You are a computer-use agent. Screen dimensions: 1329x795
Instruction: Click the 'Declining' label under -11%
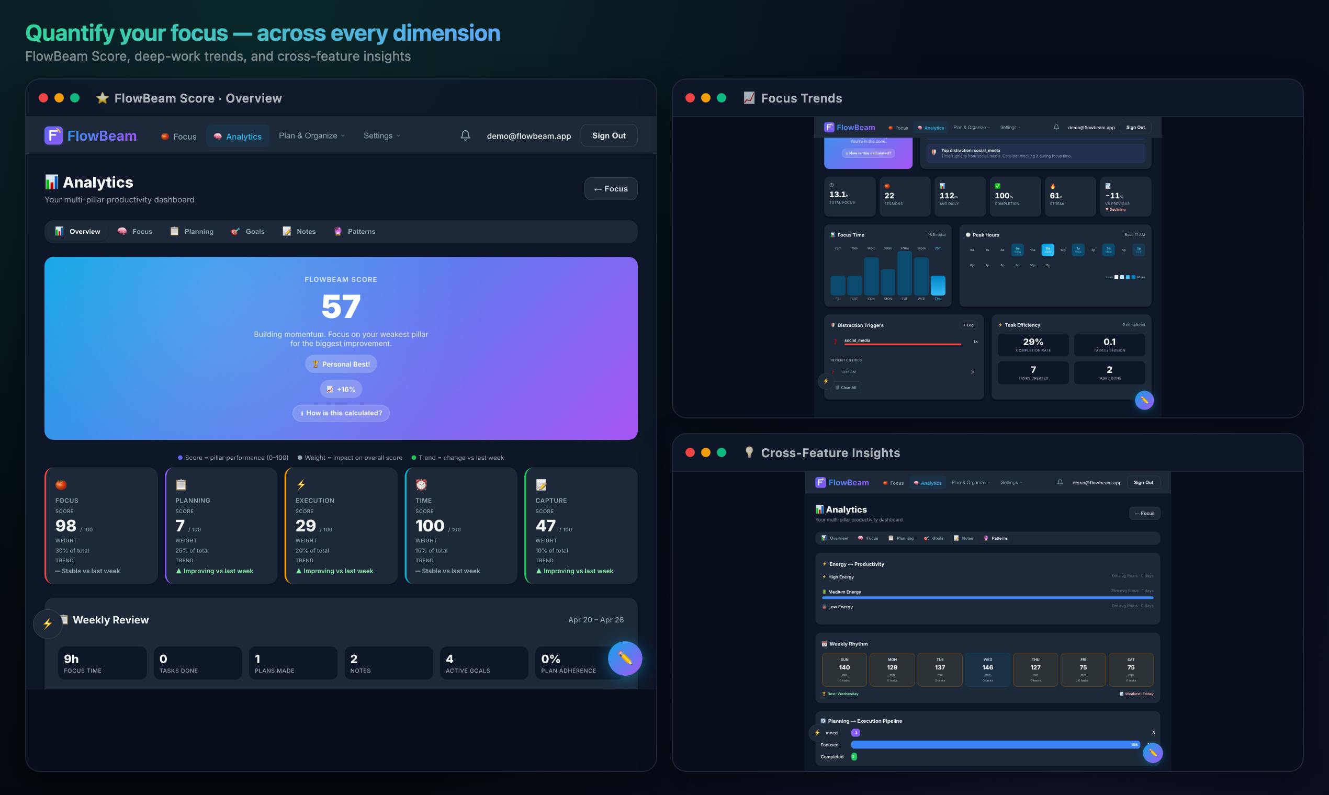click(1116, 209)
